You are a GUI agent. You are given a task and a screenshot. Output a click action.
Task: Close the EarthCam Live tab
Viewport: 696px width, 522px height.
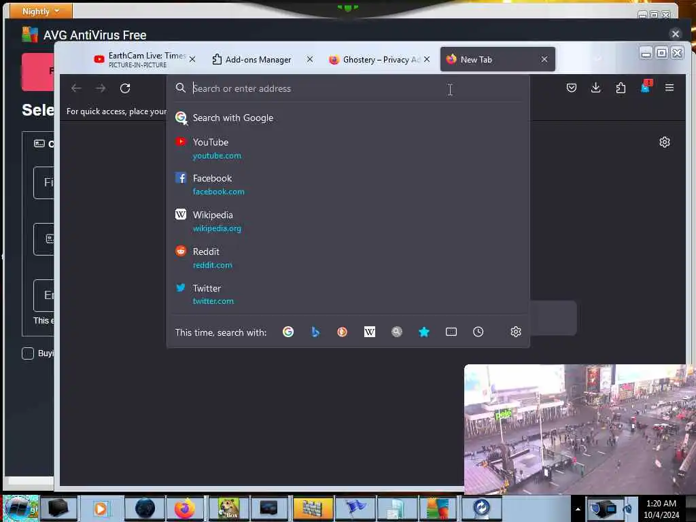point(192,59)
